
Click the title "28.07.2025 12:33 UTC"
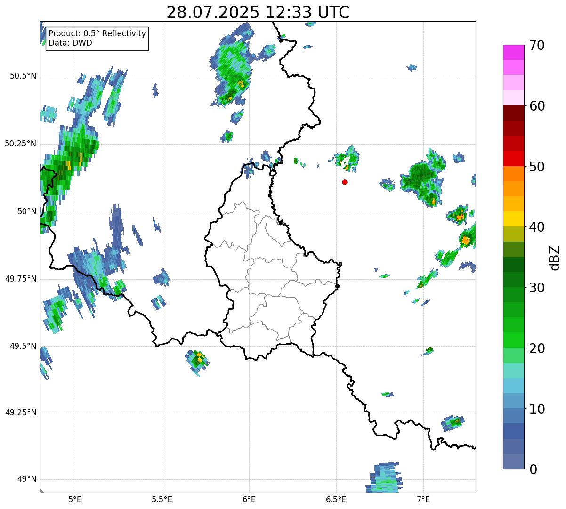(258, 12)
